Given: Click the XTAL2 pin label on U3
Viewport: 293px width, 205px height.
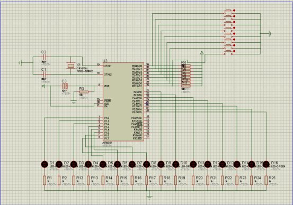Looking at the screenshot, I should tap(108, 74).
